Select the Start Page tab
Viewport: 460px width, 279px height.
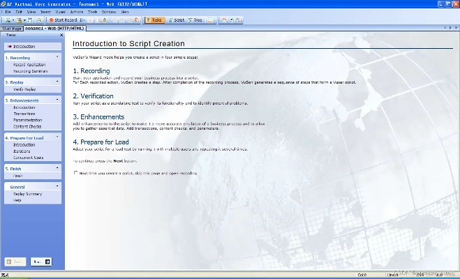pyautogui.click(x=12, y=28)
